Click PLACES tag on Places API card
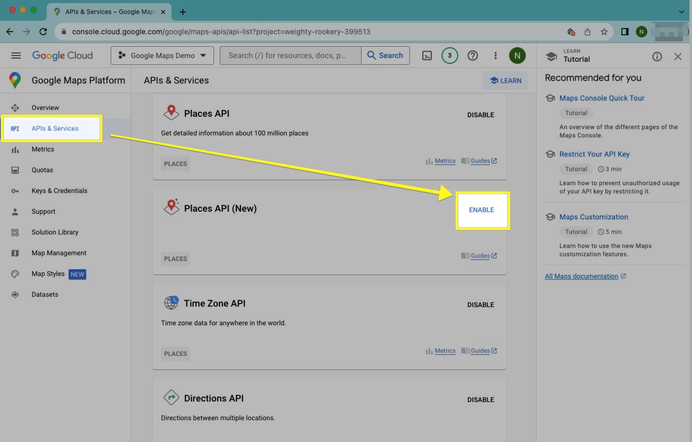This screenshot has width=692, height=442. point(176,164)
